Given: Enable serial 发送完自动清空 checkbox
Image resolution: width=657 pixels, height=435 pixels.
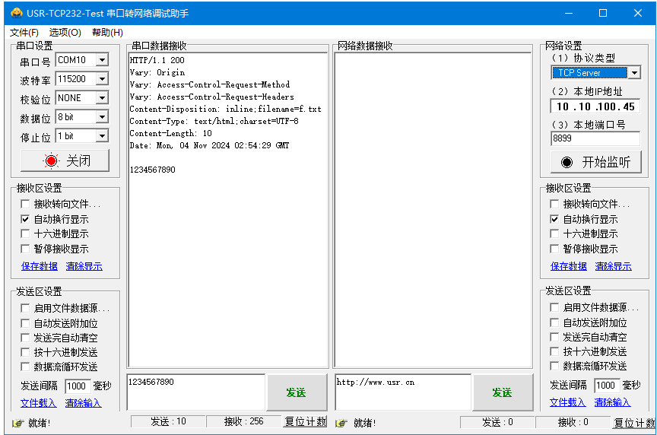Looking at the screenshot, I should pos(25,338).
